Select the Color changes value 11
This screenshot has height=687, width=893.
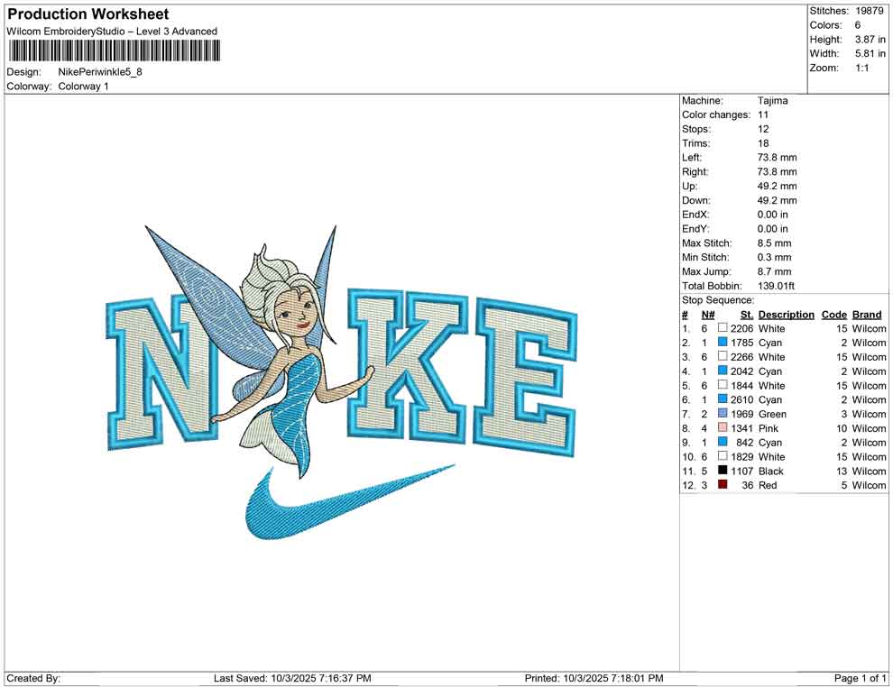[763, 115]
